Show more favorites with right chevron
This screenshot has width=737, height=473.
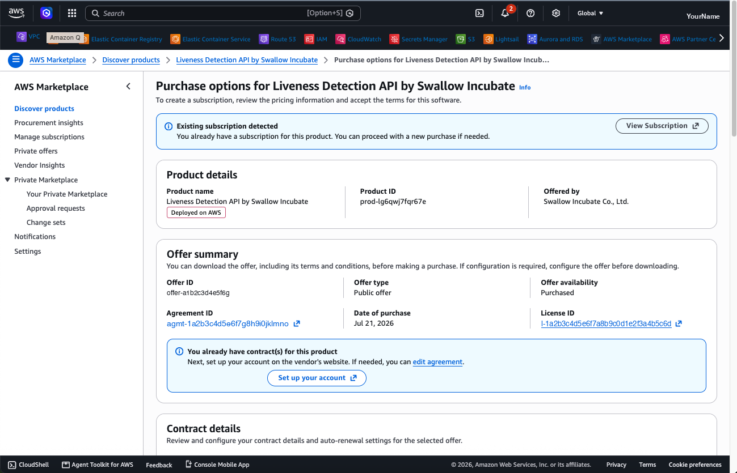coord(722,38)
